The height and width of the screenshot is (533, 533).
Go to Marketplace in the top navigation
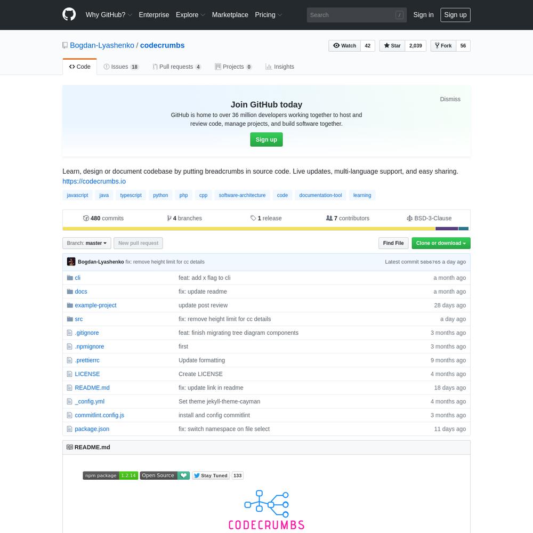pos(230,14)
